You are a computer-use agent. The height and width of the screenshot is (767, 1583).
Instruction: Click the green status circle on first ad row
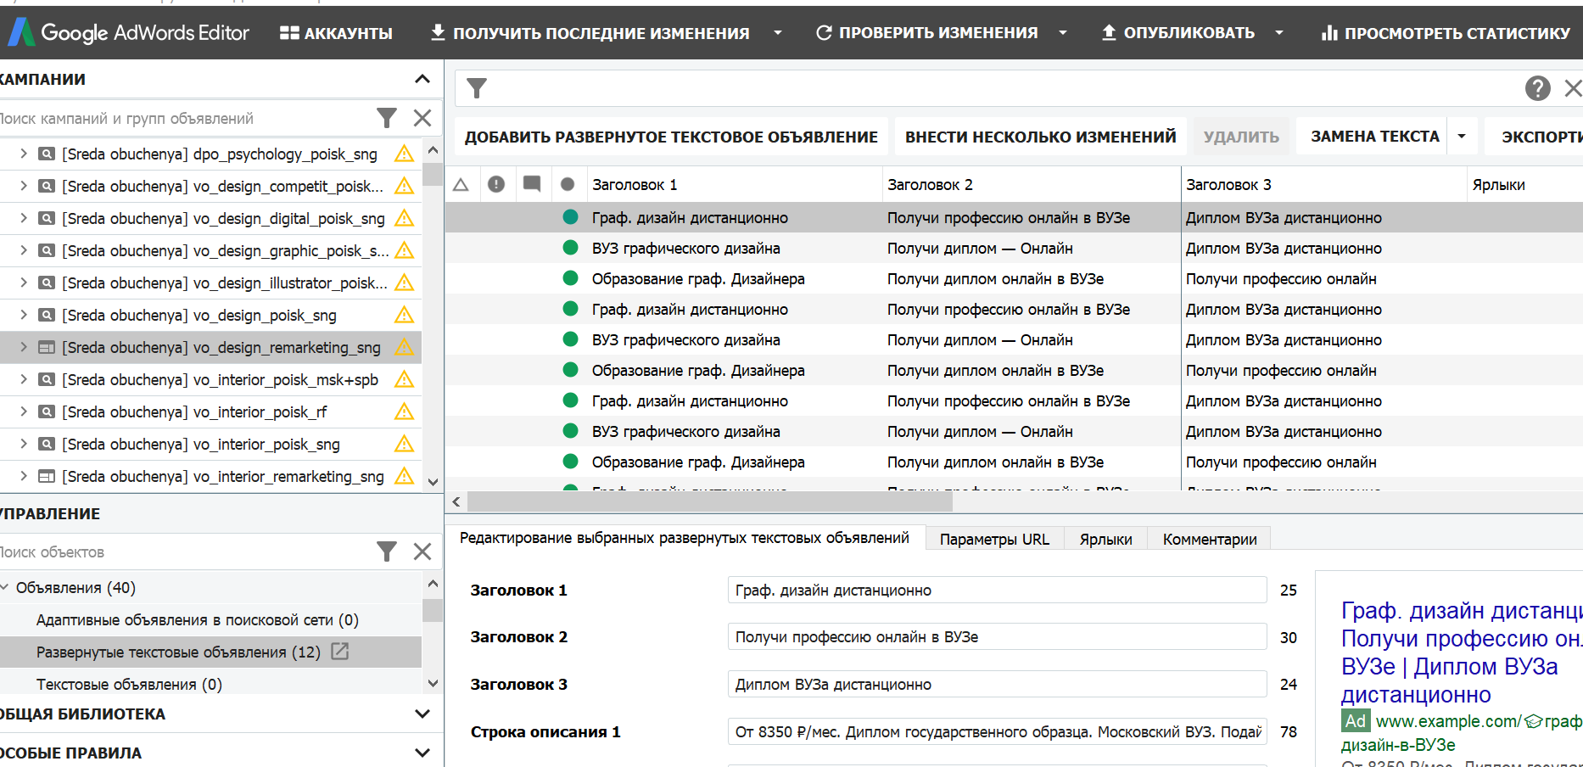coord(568,217)
